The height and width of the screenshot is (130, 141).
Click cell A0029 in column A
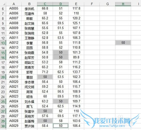click(x=14, y=126)
